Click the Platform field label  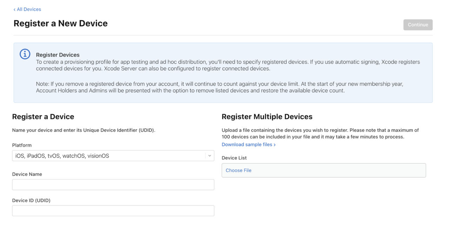[x=22, y=145]
